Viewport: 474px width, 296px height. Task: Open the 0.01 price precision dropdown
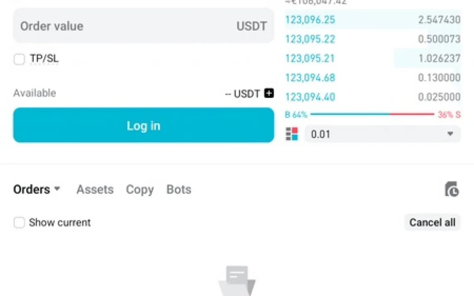tap(382, 134)
